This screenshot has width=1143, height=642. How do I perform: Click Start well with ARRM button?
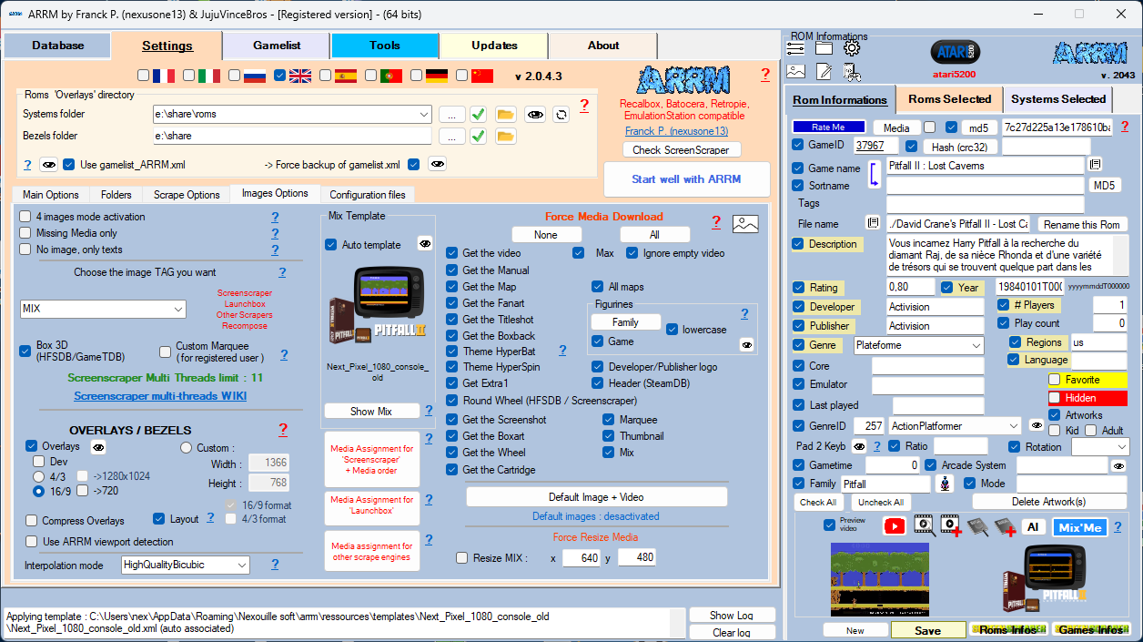tap(686, 179)
